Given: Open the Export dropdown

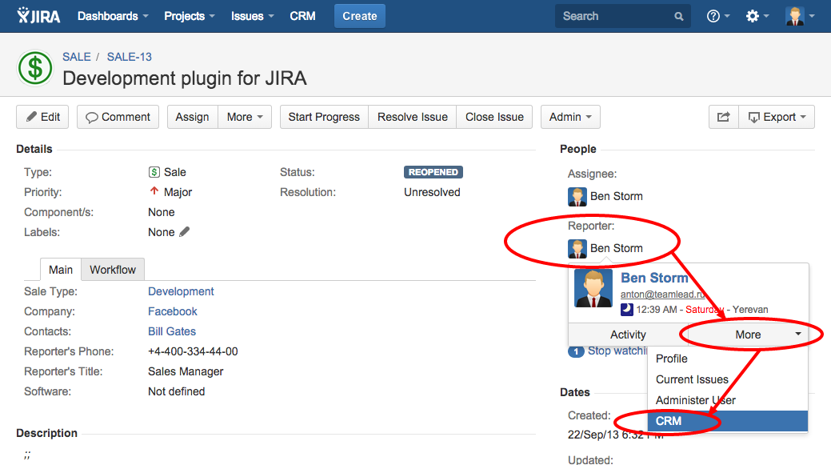Looking at the screenshot, I should (777, 117).
